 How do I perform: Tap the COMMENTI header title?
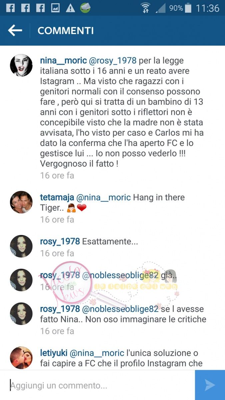point(66,31)
